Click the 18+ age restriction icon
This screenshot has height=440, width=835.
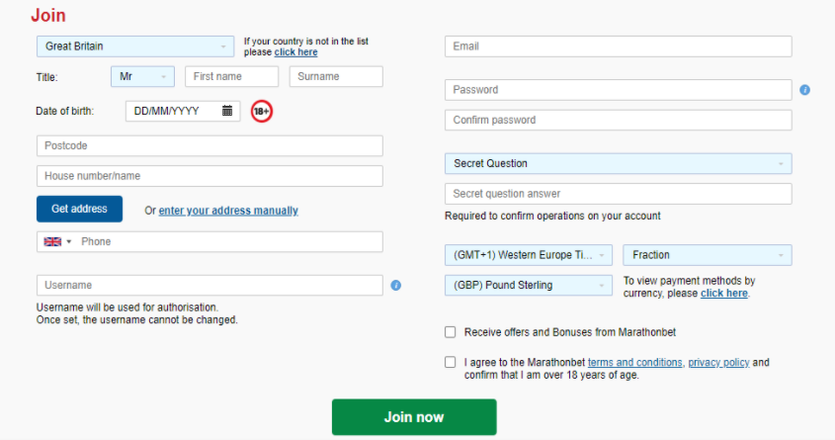(261, 112)
